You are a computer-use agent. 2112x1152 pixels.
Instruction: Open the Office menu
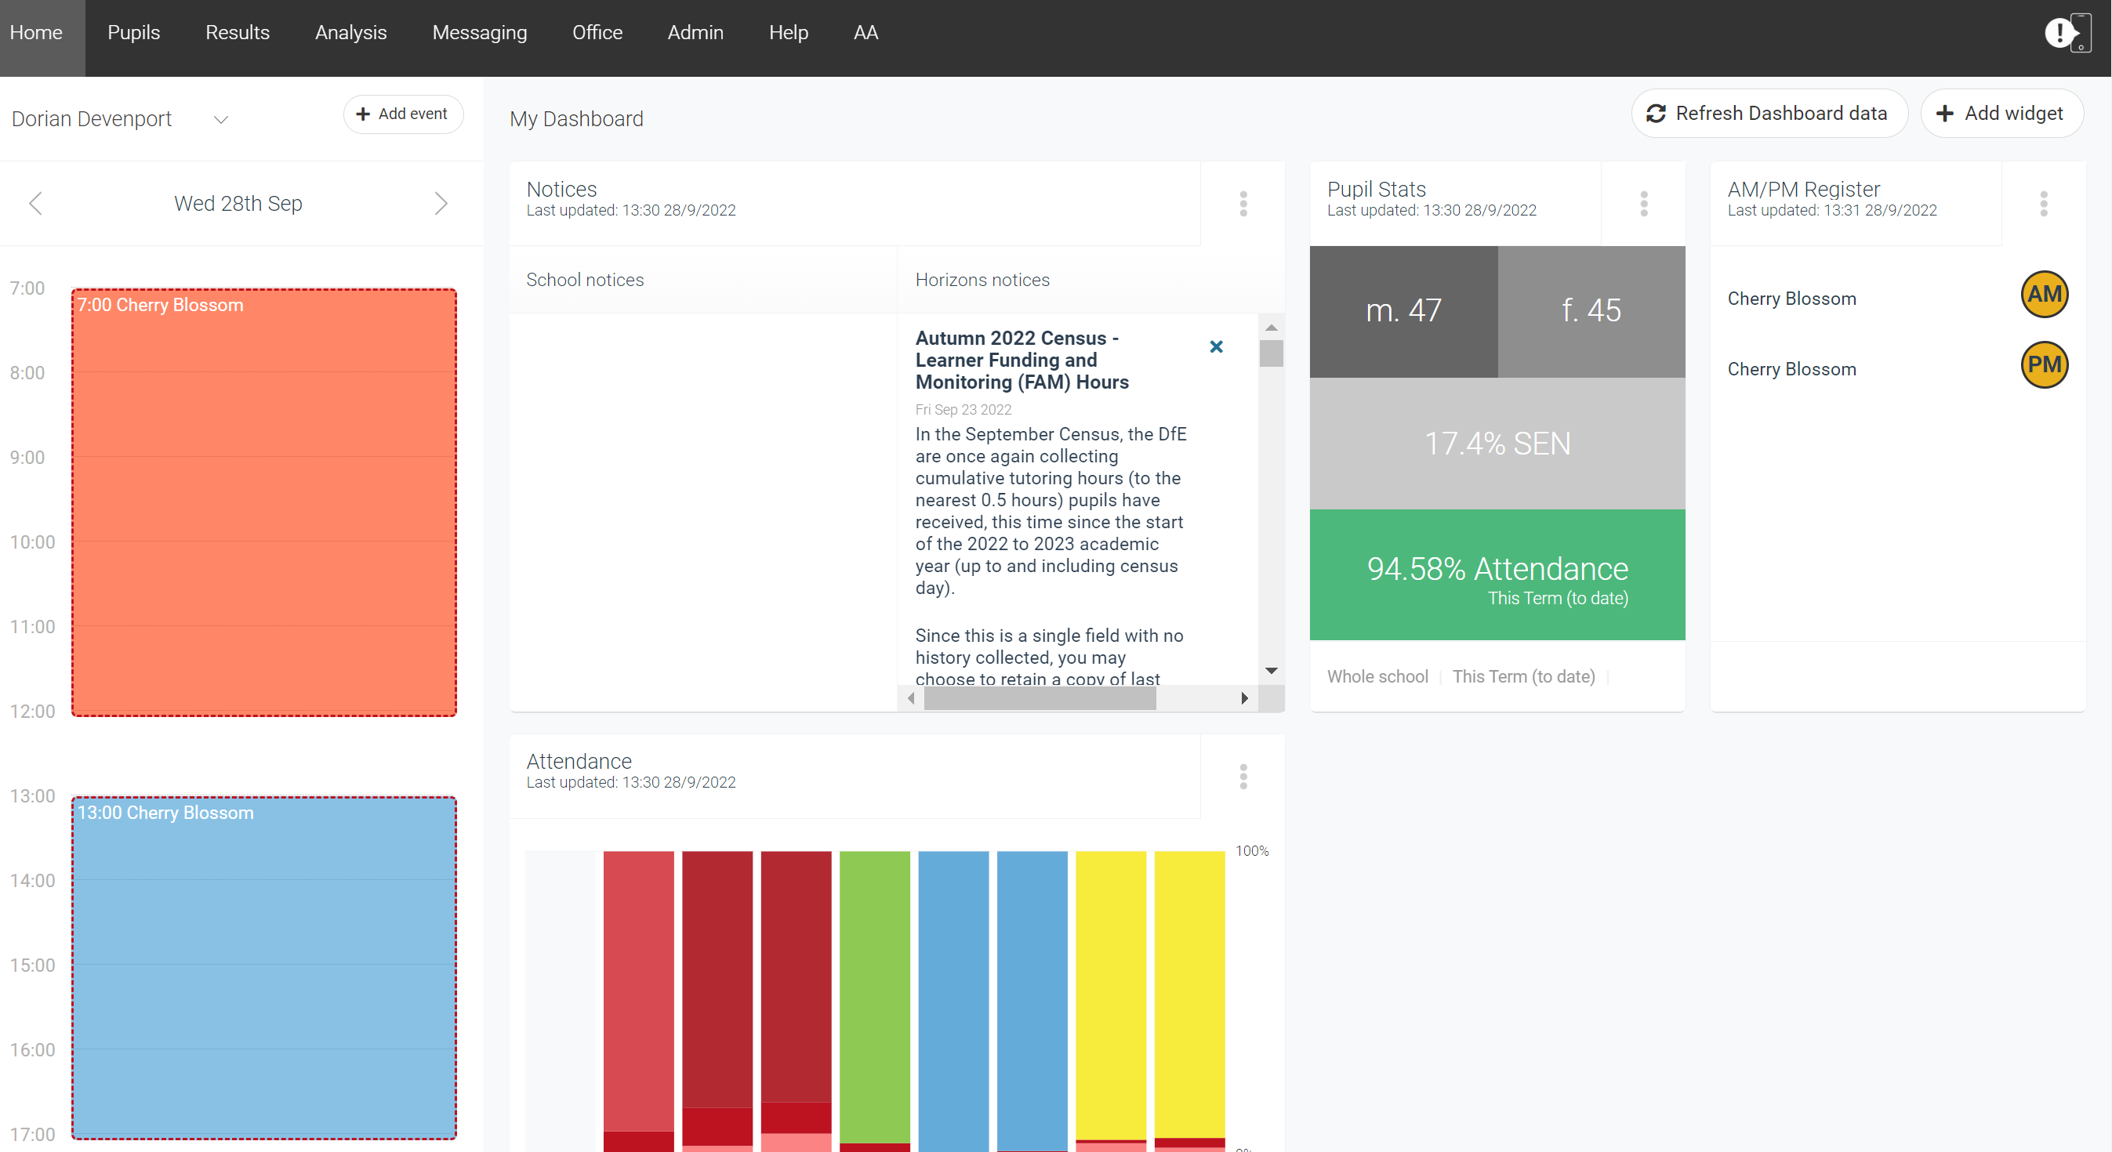pos(597,33)
